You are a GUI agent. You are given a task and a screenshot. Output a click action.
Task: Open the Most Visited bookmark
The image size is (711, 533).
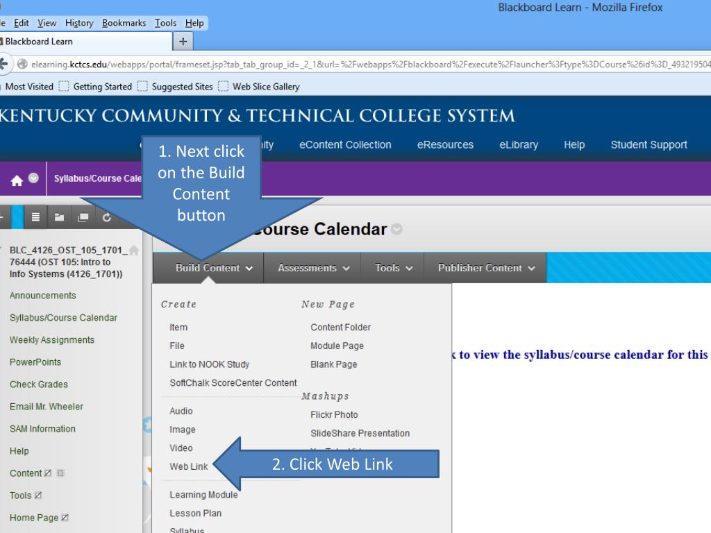29,87
